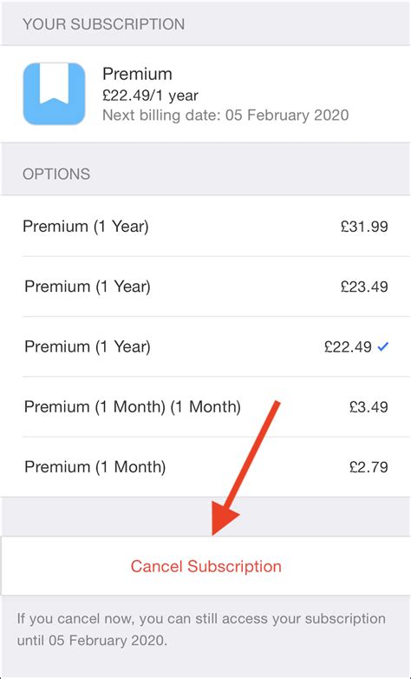Choose the £23.49 Premium 1 Year option
411x679 pixels.
[x=205, y=287]
